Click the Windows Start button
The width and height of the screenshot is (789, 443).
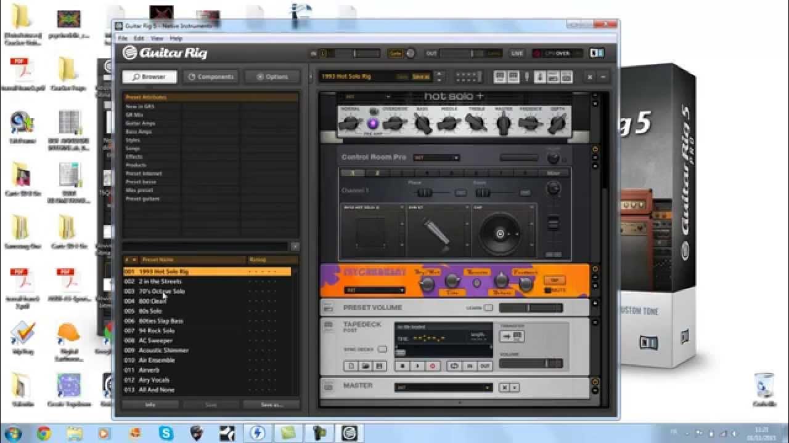(12, 433)
